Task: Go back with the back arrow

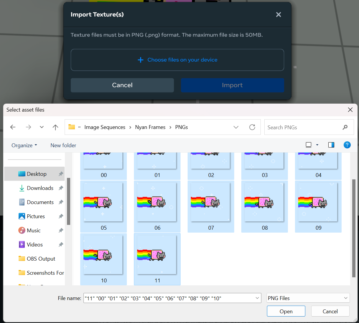Action: point(13,127)
